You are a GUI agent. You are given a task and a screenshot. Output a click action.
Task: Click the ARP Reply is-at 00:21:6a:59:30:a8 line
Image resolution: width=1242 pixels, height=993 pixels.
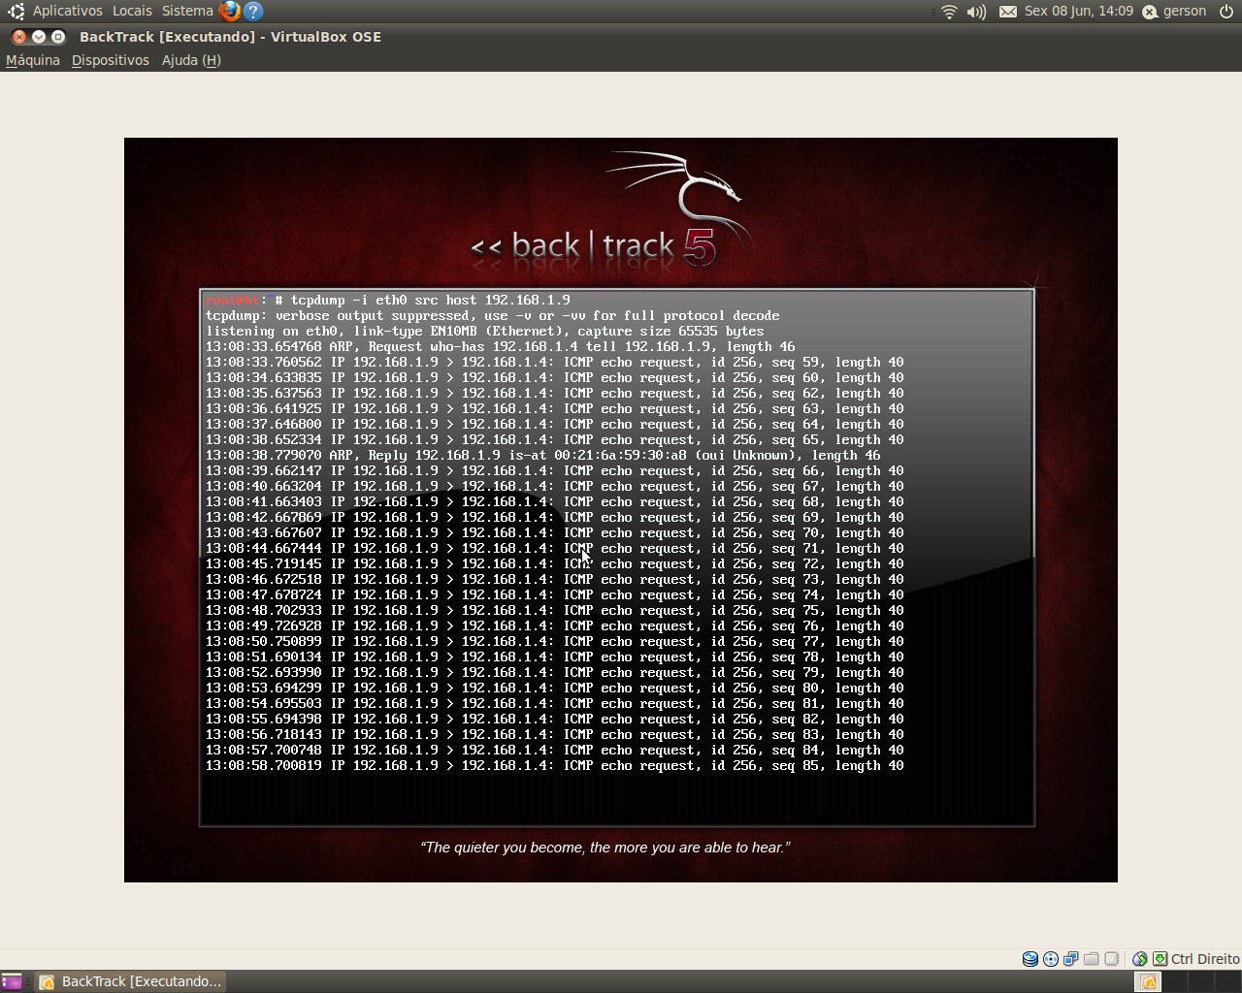coord(542,456)
